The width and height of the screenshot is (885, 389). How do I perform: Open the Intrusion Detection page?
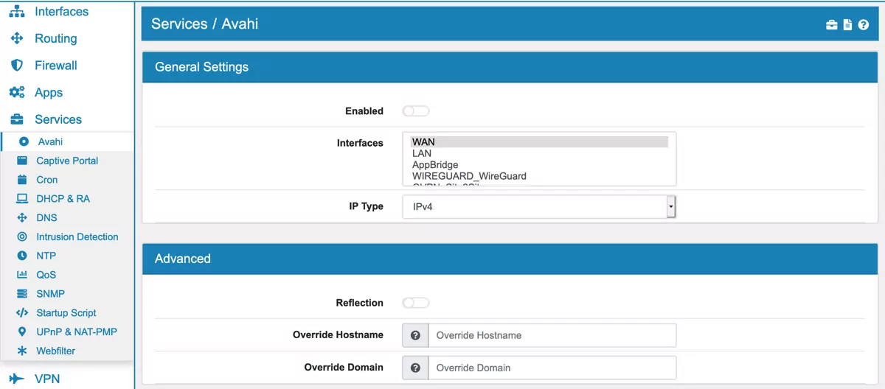[x=77, y=237]
